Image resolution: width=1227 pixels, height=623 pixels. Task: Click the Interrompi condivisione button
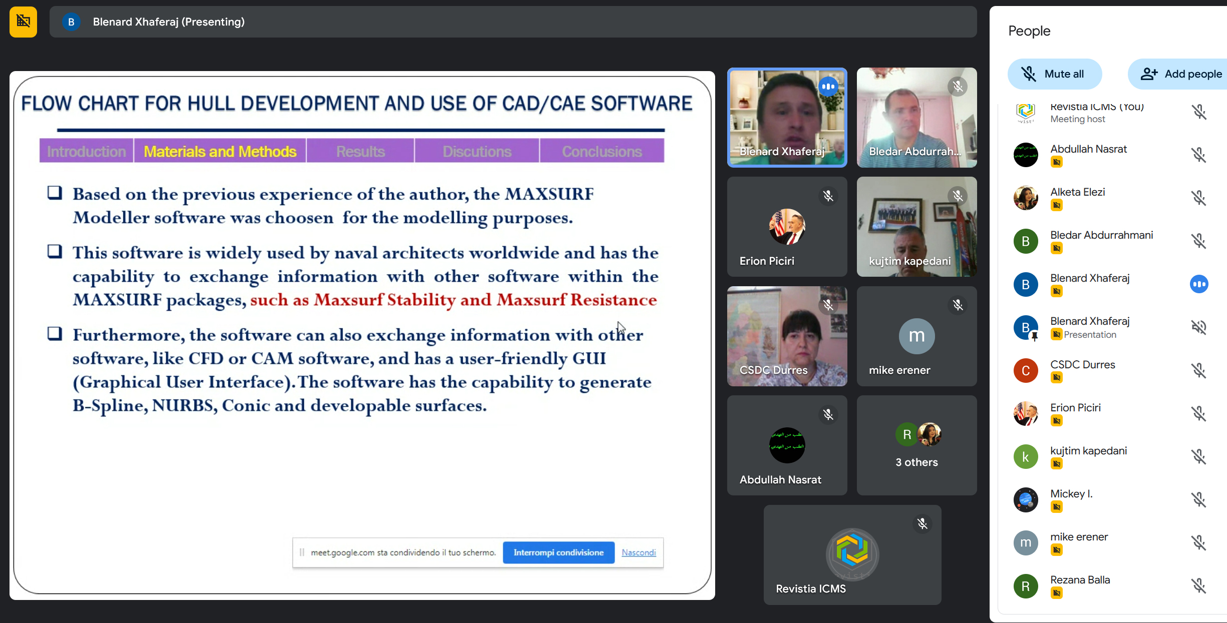click(x=558, y=552)
